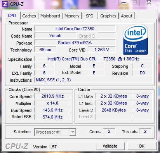Switch to the Caches tab
The width and height of the screenshot is (160, 153).
(29, 16)
